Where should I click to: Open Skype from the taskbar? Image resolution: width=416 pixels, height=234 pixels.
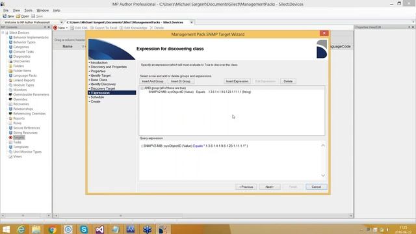pyautogui.click(x=84, y=229)
